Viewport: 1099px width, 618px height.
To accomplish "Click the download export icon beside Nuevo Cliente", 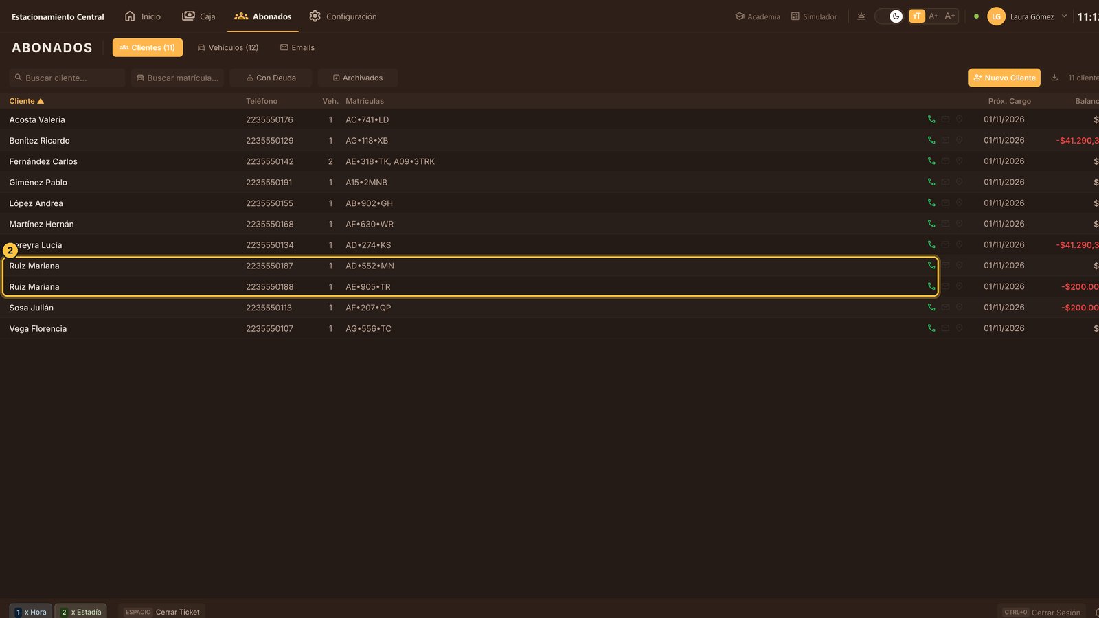I will click(1054, 78).
